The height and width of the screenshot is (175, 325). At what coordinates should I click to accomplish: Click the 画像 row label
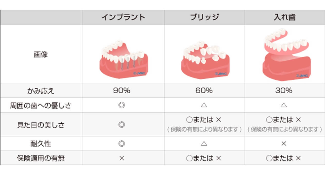click(41, 54)
